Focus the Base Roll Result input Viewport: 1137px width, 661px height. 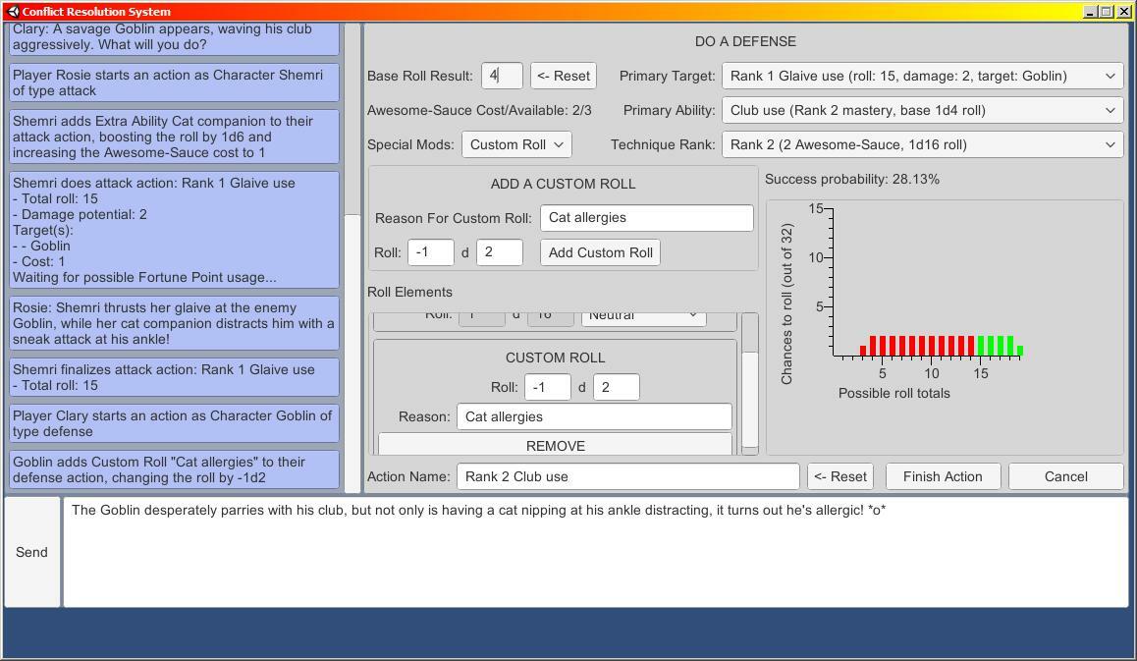[501, 76]
